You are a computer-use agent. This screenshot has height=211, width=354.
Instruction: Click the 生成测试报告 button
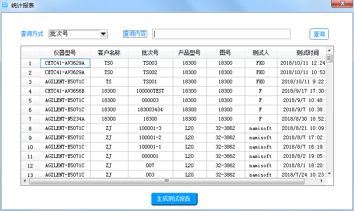pos(174,199)
